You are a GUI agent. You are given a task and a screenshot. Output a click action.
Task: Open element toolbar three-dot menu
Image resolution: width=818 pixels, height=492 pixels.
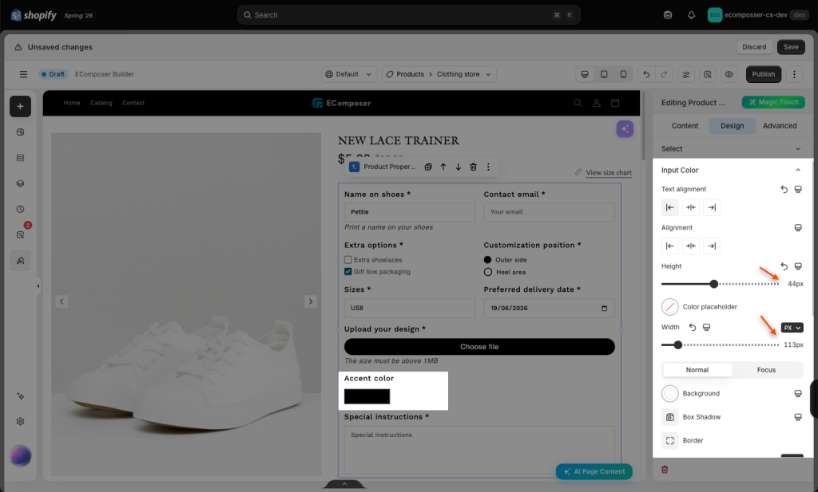(x=488, y=167)
